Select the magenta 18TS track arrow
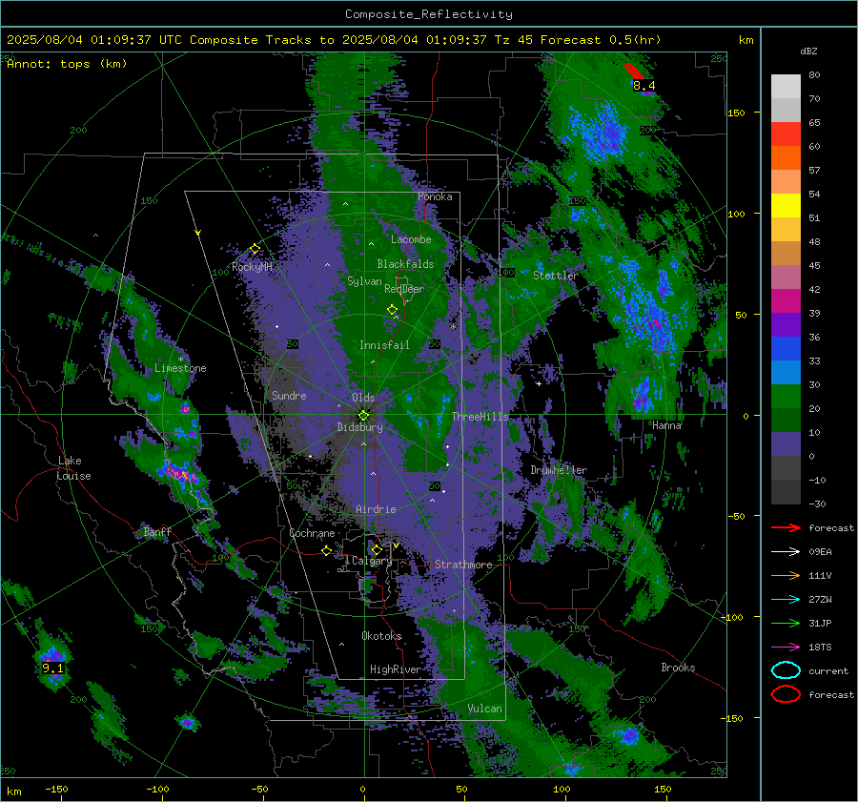The width and height of the screenshot is (858, 802). (786, 648)
